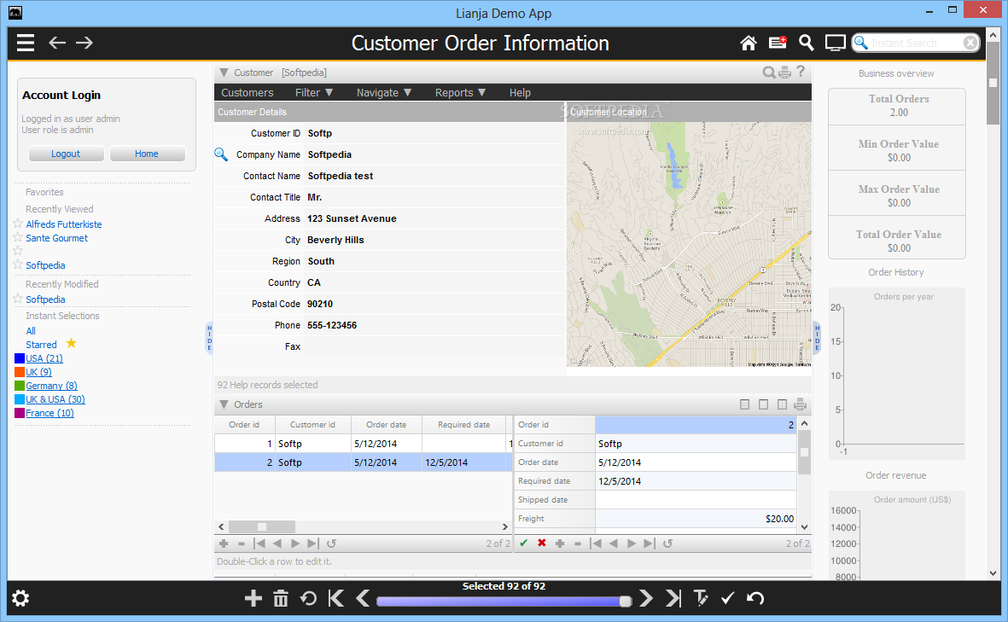The width and height of the screenshot is (1008, 622).
Task: Click the Freight field value $20.00
Action: click(696, 519)
